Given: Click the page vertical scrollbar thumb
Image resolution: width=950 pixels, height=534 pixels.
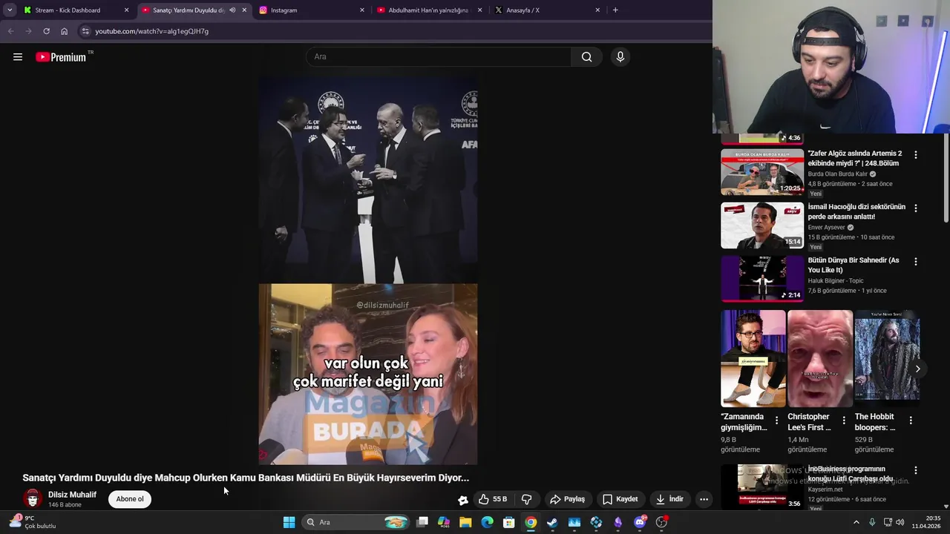Looking at the screenshot, I should coord(946,178).
